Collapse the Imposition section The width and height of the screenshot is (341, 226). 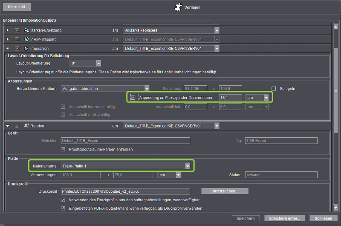[x=8, y=49]
